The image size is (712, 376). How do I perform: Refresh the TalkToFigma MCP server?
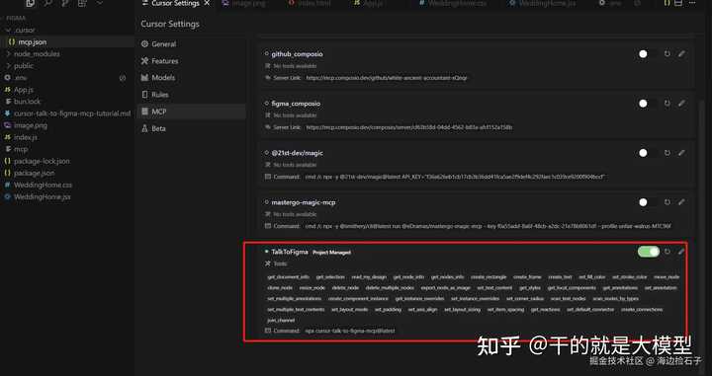tap(667, 252)
